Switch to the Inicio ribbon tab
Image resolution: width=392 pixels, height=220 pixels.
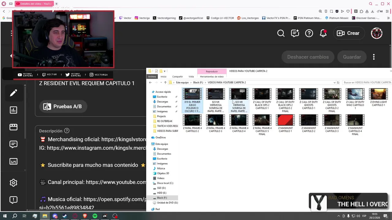(x=164, y=77)
